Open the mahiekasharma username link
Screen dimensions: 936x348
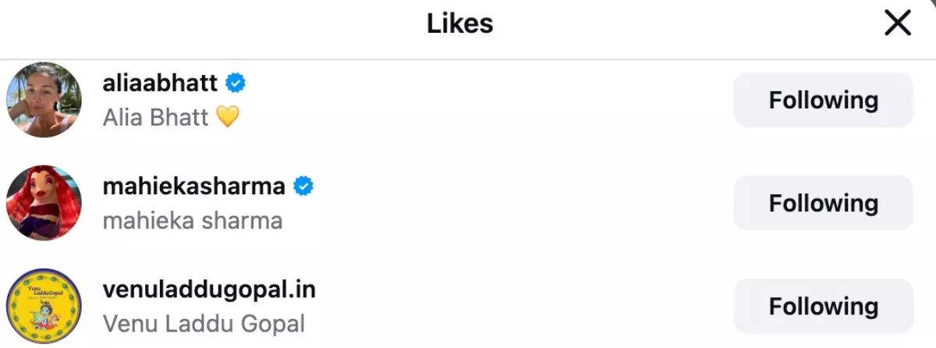[x=193, y=186]
